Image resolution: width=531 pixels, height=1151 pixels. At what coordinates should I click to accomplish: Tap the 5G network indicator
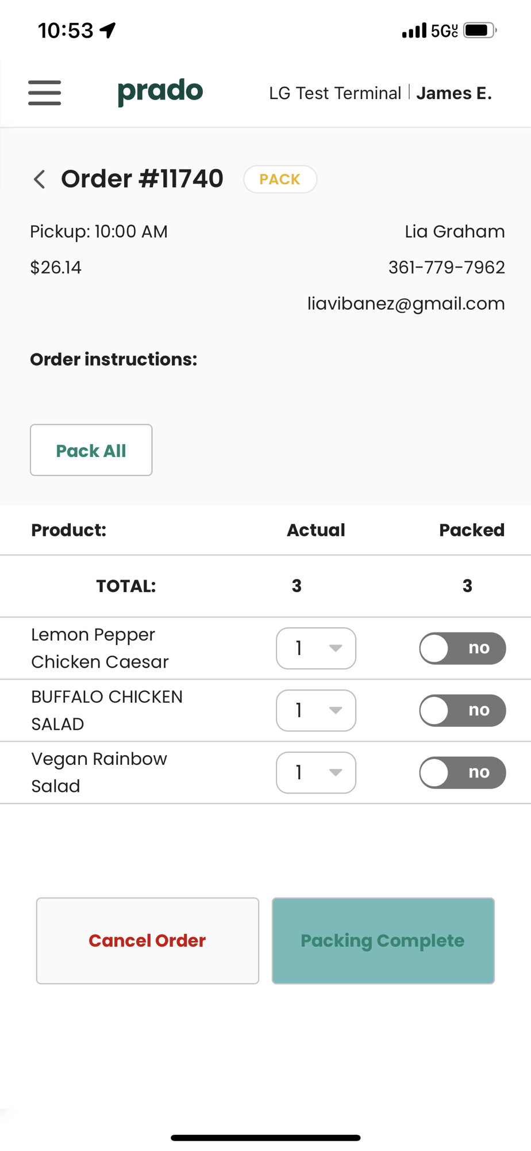(x=444, y=31)
